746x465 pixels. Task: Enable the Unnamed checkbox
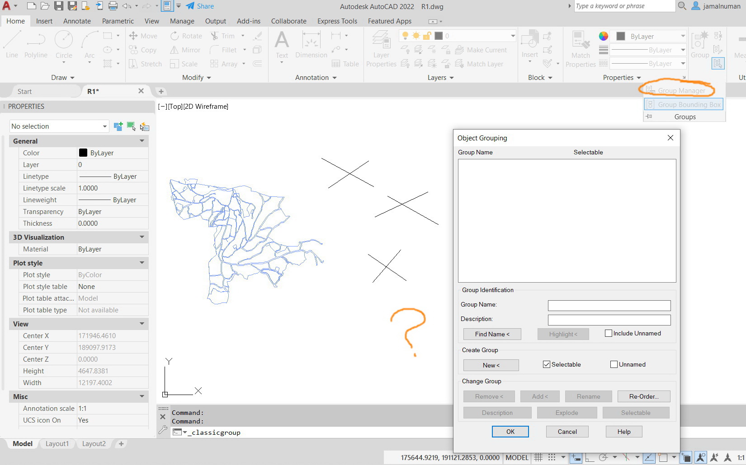click(x=614, y=364)
